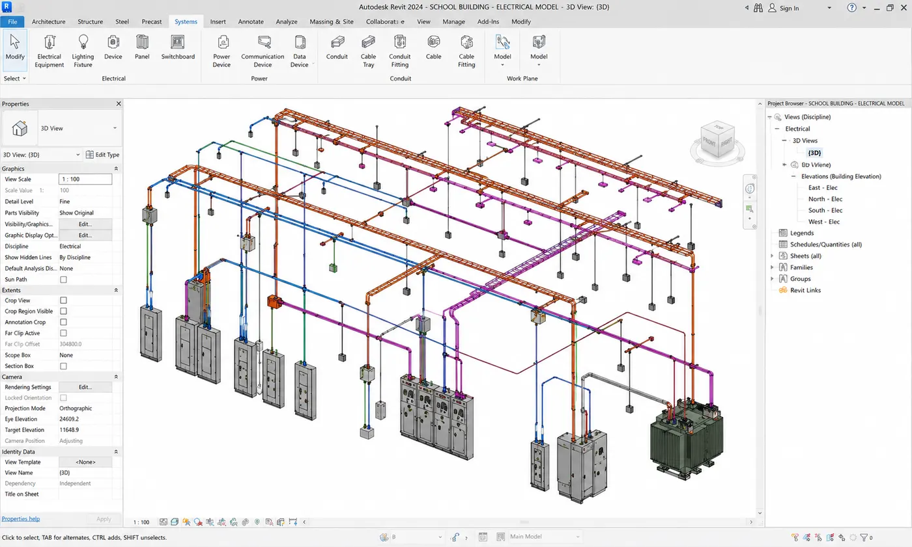
Task: Collapse the Elevations (Building Elevation) node
Action: [x=793, y=176]
